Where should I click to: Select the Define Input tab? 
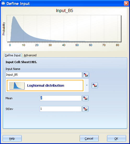click(13, 55)
